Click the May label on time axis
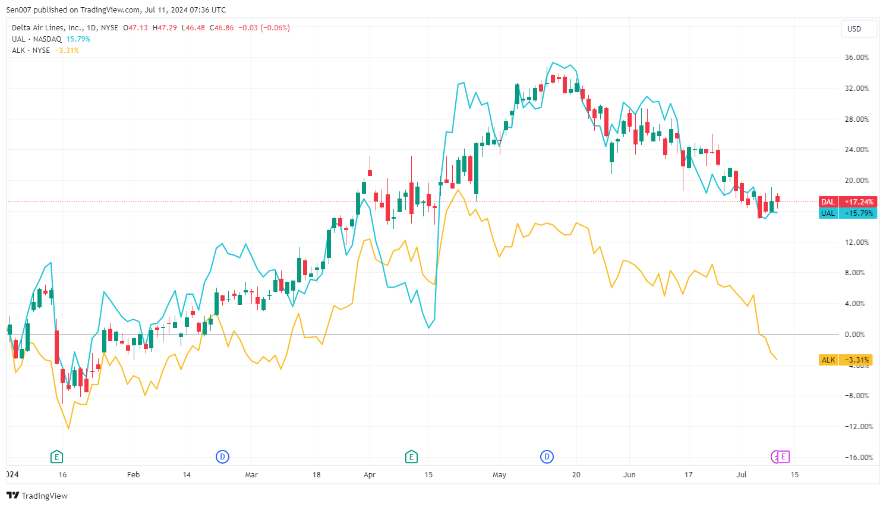The image size is (886, 507). pyautogui.click(x=499, y=475)
